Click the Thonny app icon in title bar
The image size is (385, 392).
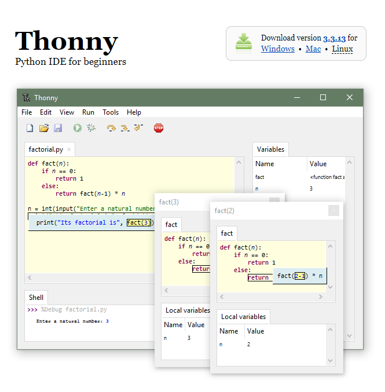pos(26,97)
